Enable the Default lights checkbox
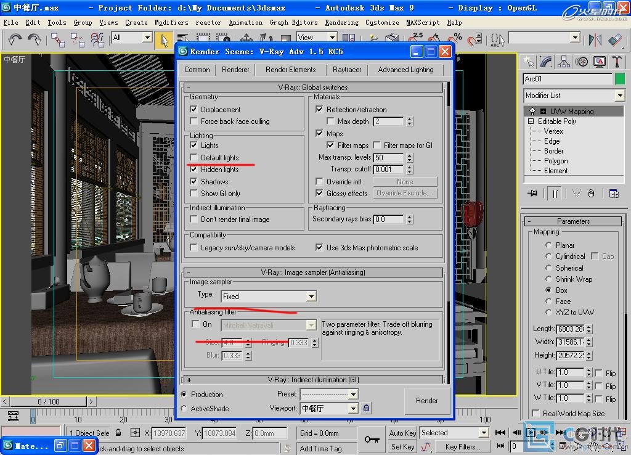This screenshot has width=631, height=455. 194,158
